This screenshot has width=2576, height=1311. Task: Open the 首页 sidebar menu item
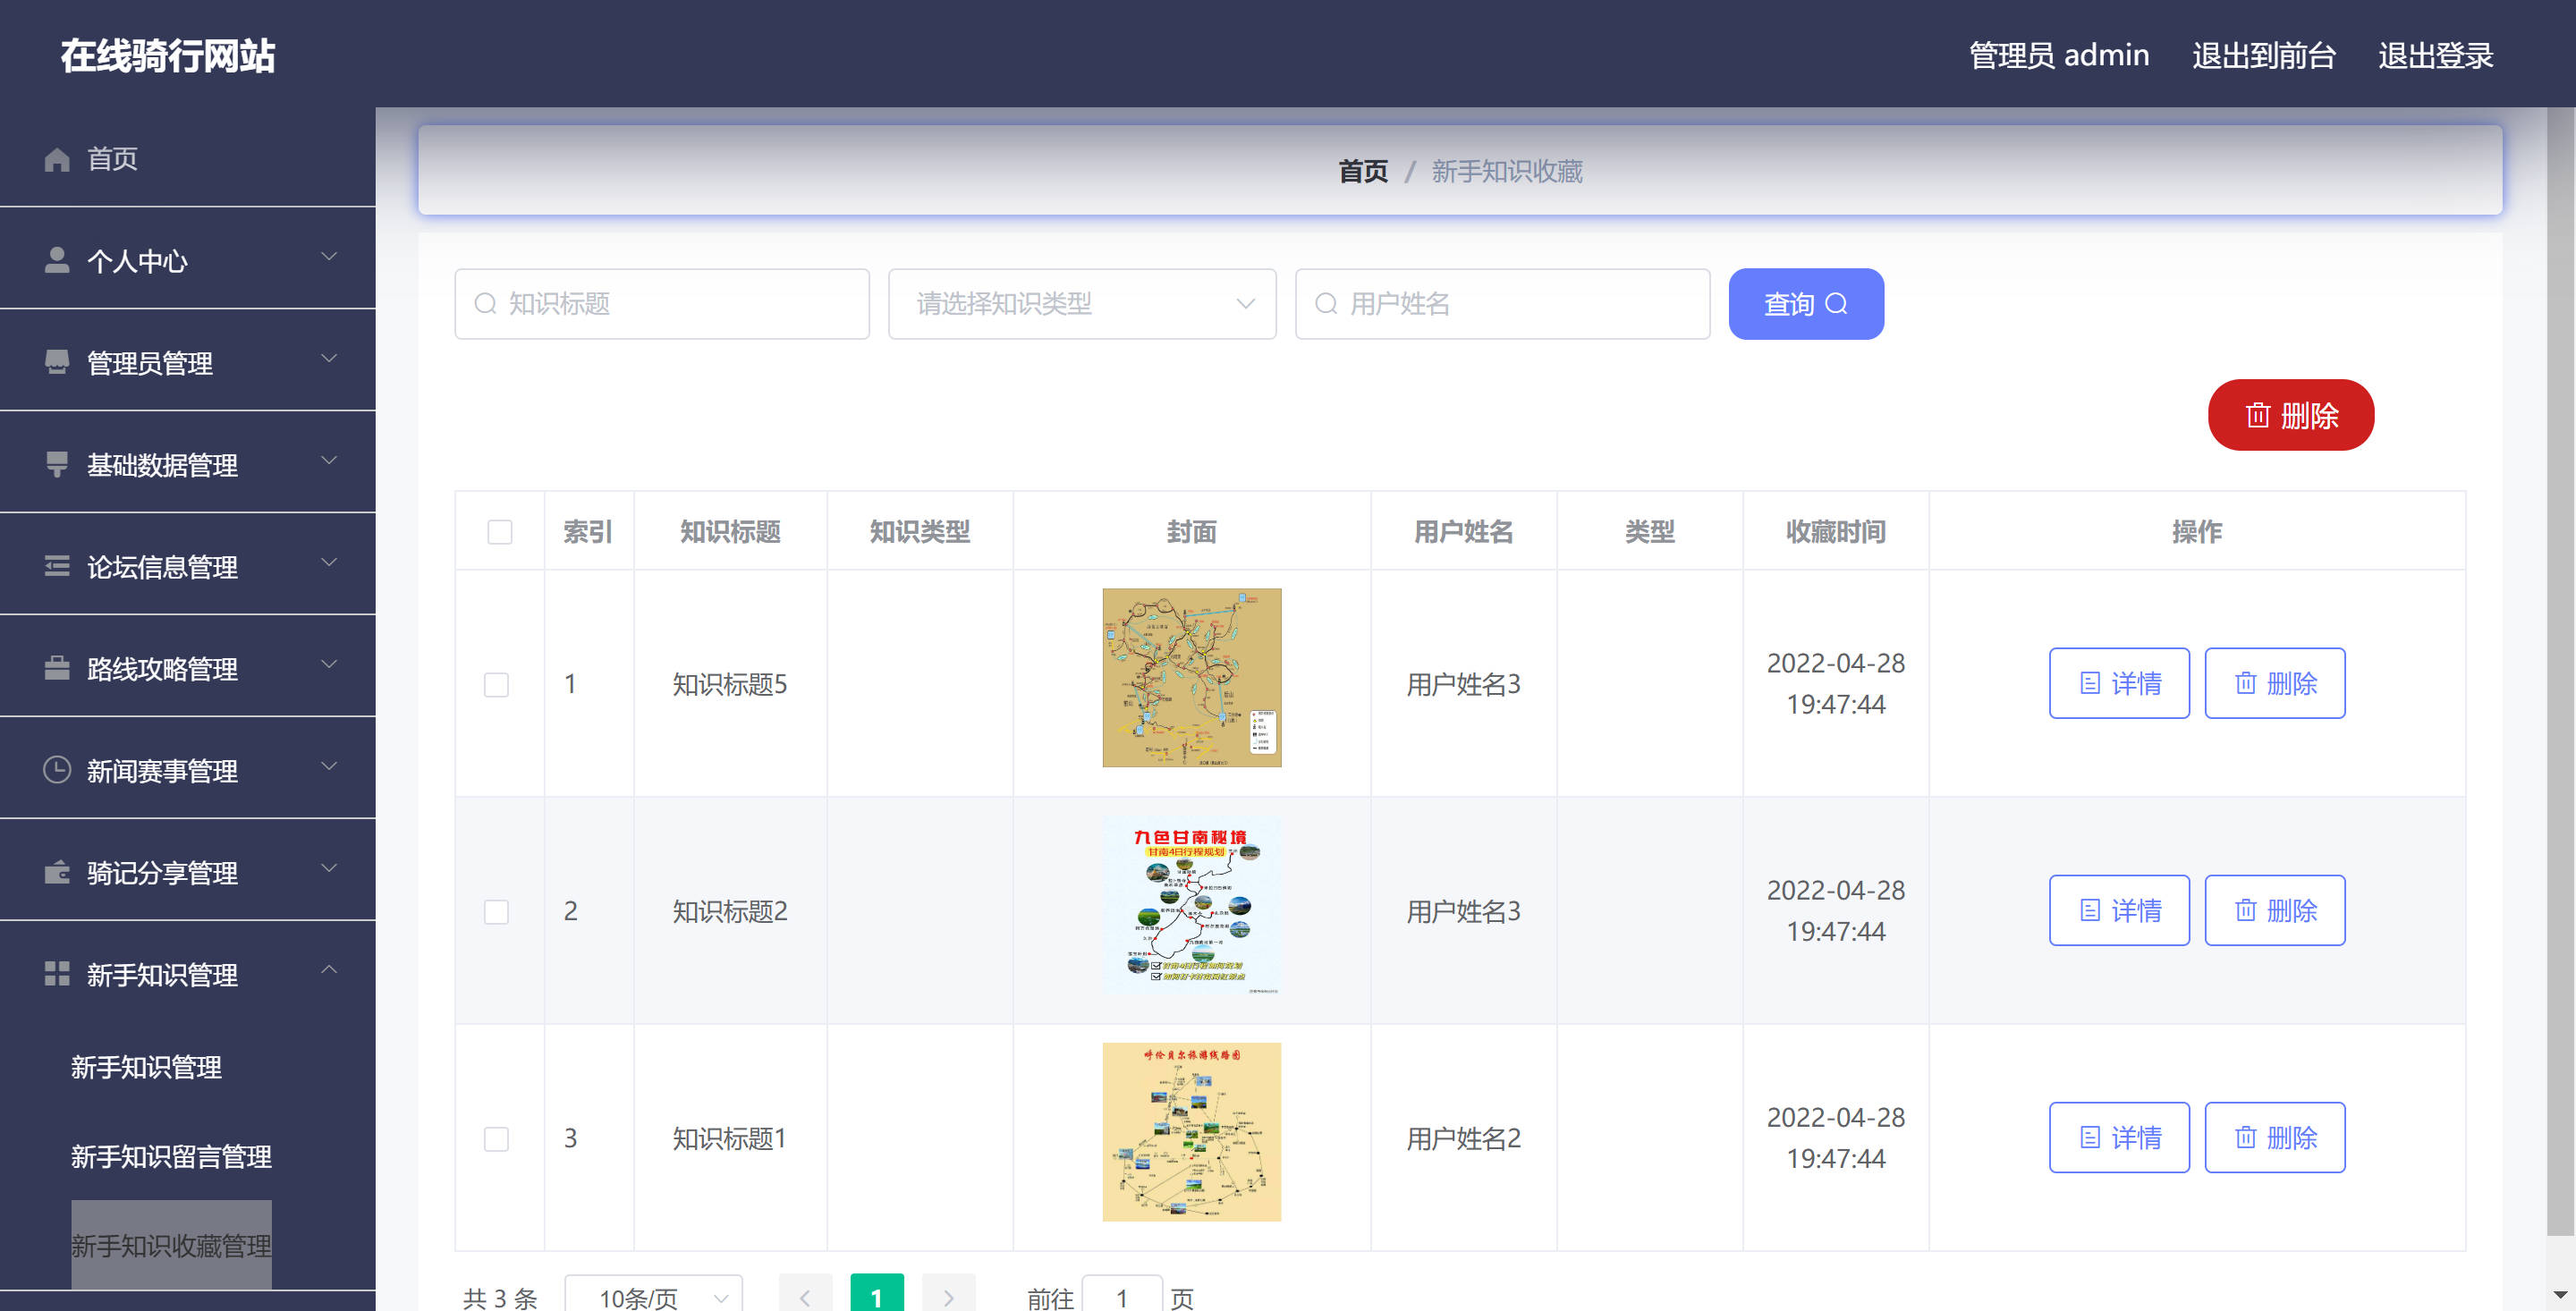(x=188, y=159)
